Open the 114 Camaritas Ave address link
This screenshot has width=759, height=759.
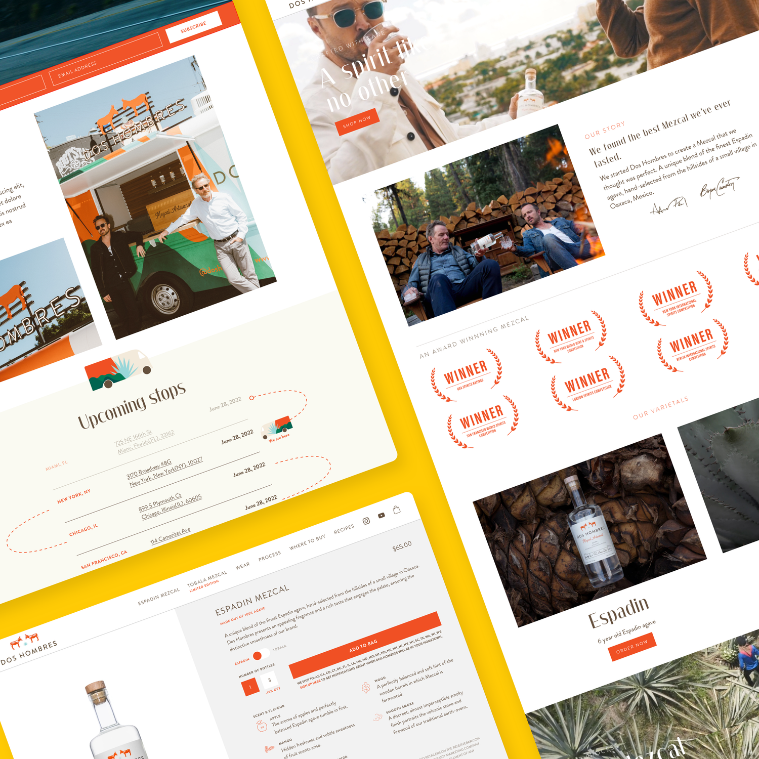click(171, 536)
